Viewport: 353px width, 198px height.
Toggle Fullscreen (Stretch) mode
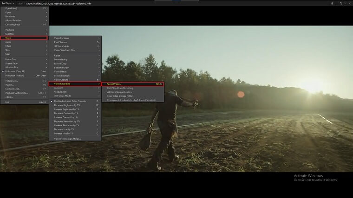(25, 76)
